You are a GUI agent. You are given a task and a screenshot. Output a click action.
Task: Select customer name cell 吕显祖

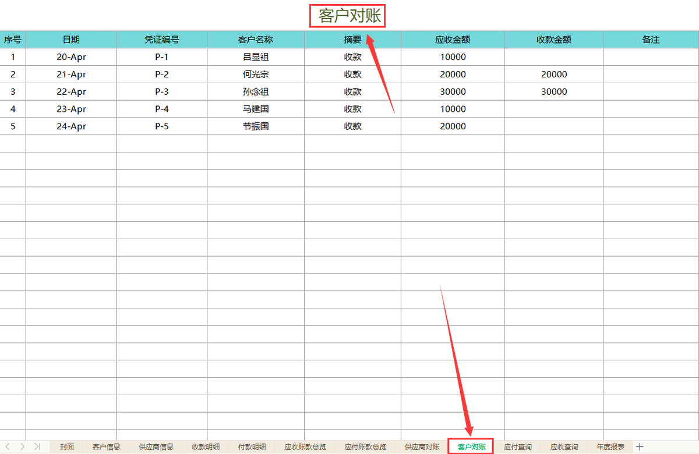[x=256, y=57]
